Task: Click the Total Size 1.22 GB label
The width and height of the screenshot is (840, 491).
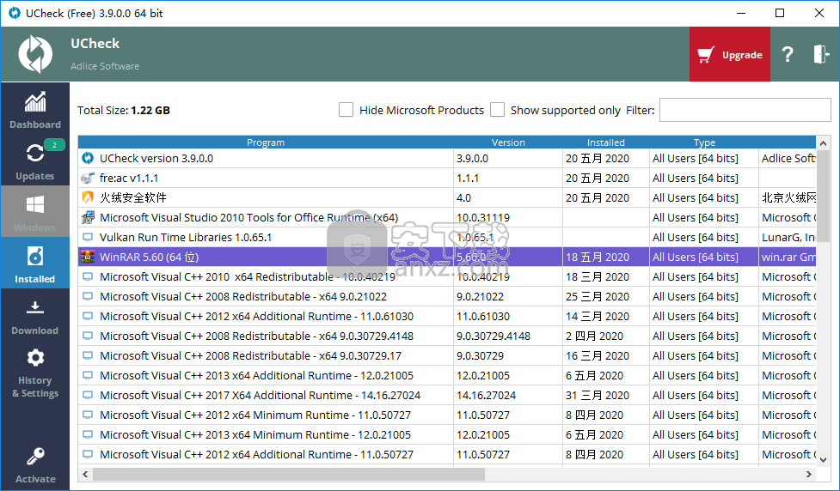Action: [x=124, y=110]
